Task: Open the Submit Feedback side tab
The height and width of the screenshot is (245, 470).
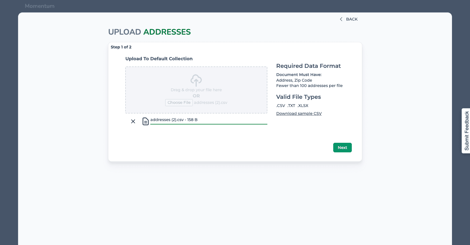Action: [x=466, y=131]
